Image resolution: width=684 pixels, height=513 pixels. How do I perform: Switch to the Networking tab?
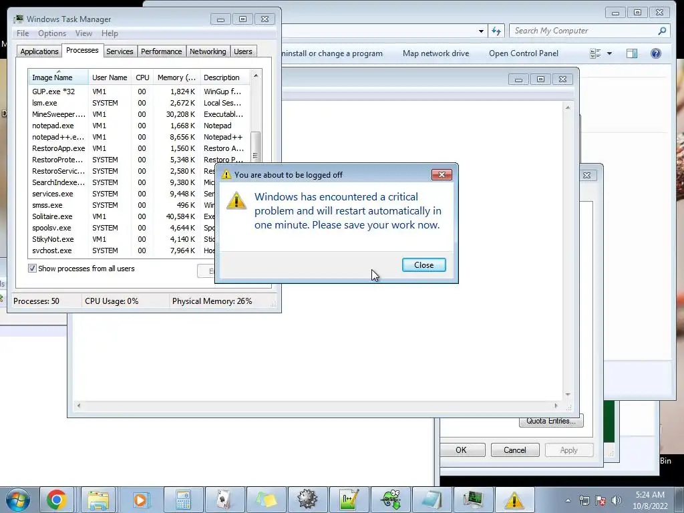[208, 51]
